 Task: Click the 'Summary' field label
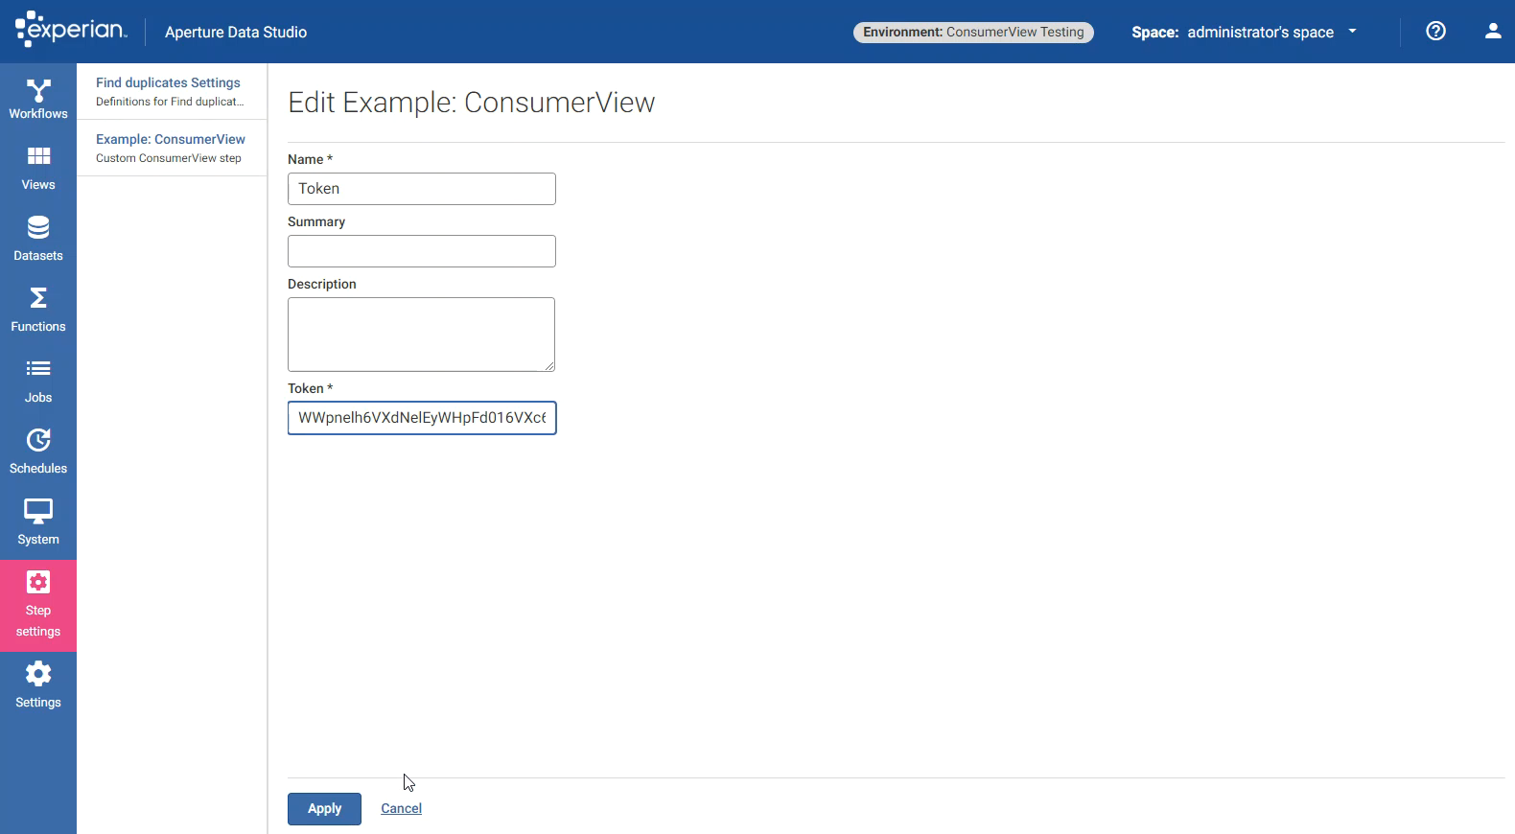coord(316,221)
